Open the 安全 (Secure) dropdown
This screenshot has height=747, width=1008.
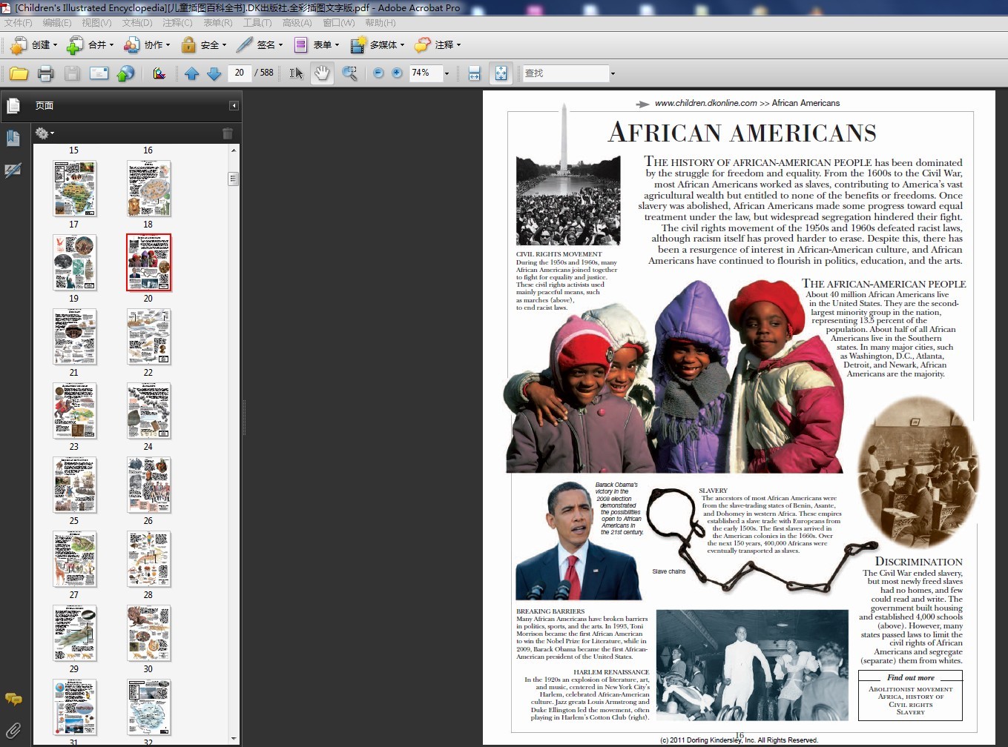[x=203, y=45]
